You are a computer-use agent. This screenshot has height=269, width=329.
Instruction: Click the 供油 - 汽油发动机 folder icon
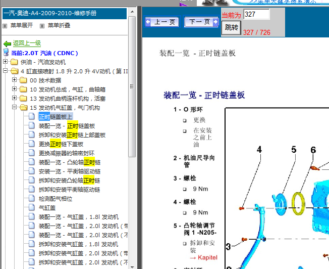[14, 62]
